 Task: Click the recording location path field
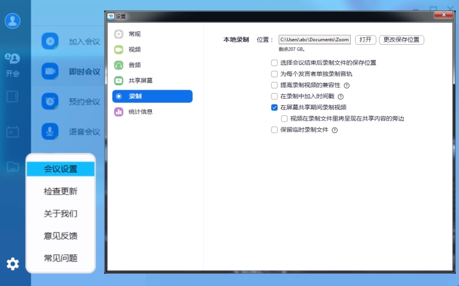(x=314, y=40)
